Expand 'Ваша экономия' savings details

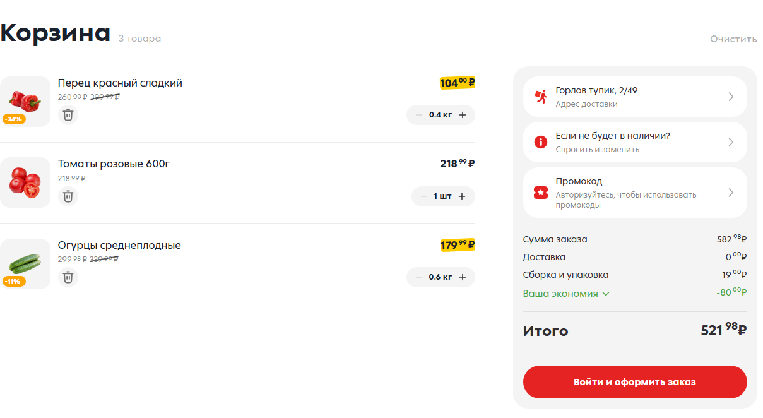pos(566,294)
